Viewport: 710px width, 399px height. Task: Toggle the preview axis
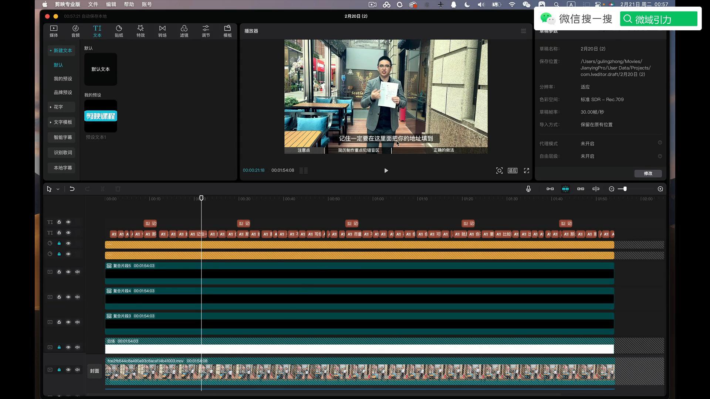(596, 189)
